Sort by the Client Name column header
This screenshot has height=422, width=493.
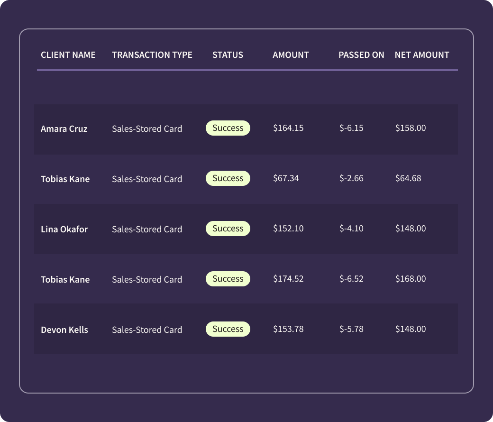pyautogui.click(x=68, y=55)
